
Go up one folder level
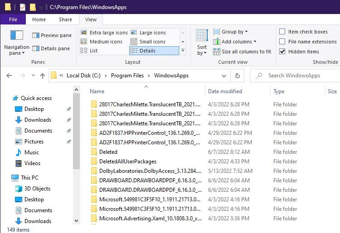coord(43,76)
